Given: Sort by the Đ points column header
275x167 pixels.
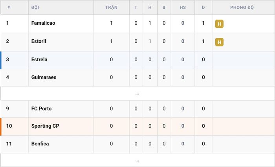Looking at the screenshot, I should tap(203, 7).
